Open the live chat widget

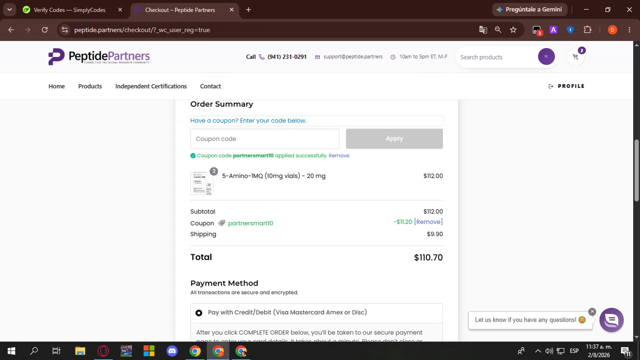coord(611,320)
